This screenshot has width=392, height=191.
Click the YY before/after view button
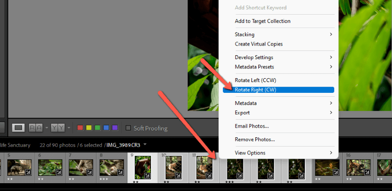click(58, 128)
